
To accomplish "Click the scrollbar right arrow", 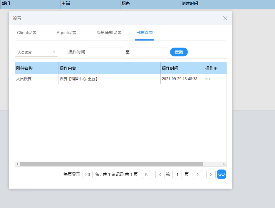I will click(x=224, y=164).
